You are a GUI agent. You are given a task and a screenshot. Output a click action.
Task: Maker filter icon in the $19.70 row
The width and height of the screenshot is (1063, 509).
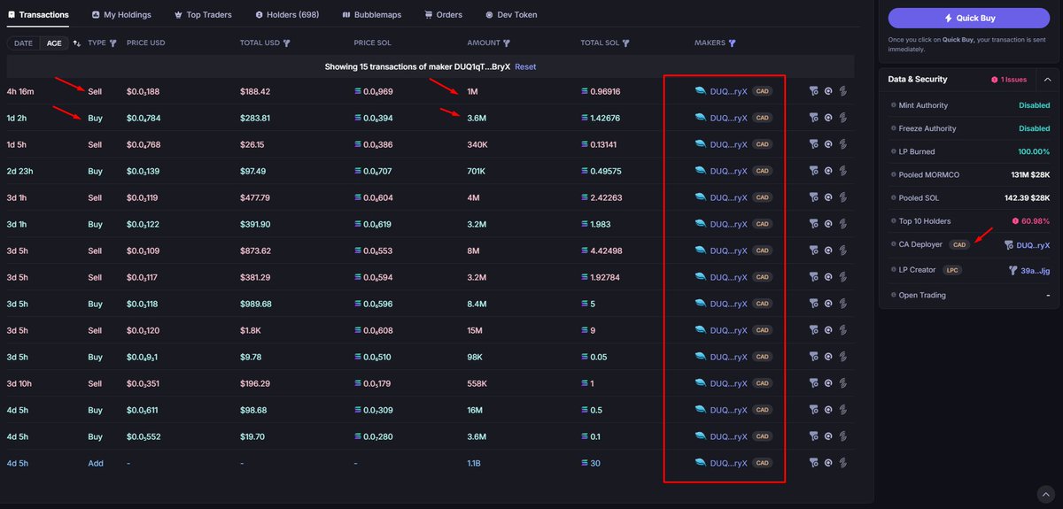[x=813, y=436]
